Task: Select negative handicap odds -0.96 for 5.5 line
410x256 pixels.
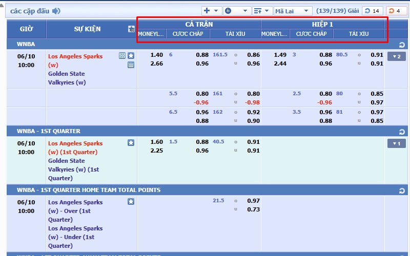Action: pos(201,102)
